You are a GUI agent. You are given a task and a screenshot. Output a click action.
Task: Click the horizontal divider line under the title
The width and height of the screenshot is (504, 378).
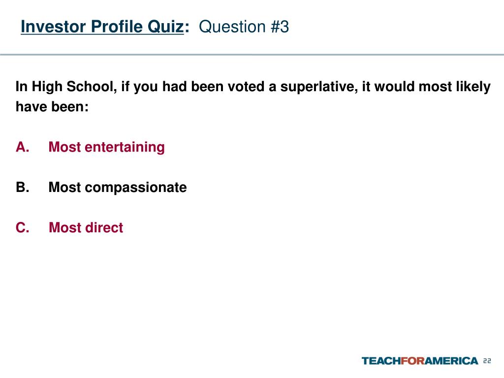point(252,55)
